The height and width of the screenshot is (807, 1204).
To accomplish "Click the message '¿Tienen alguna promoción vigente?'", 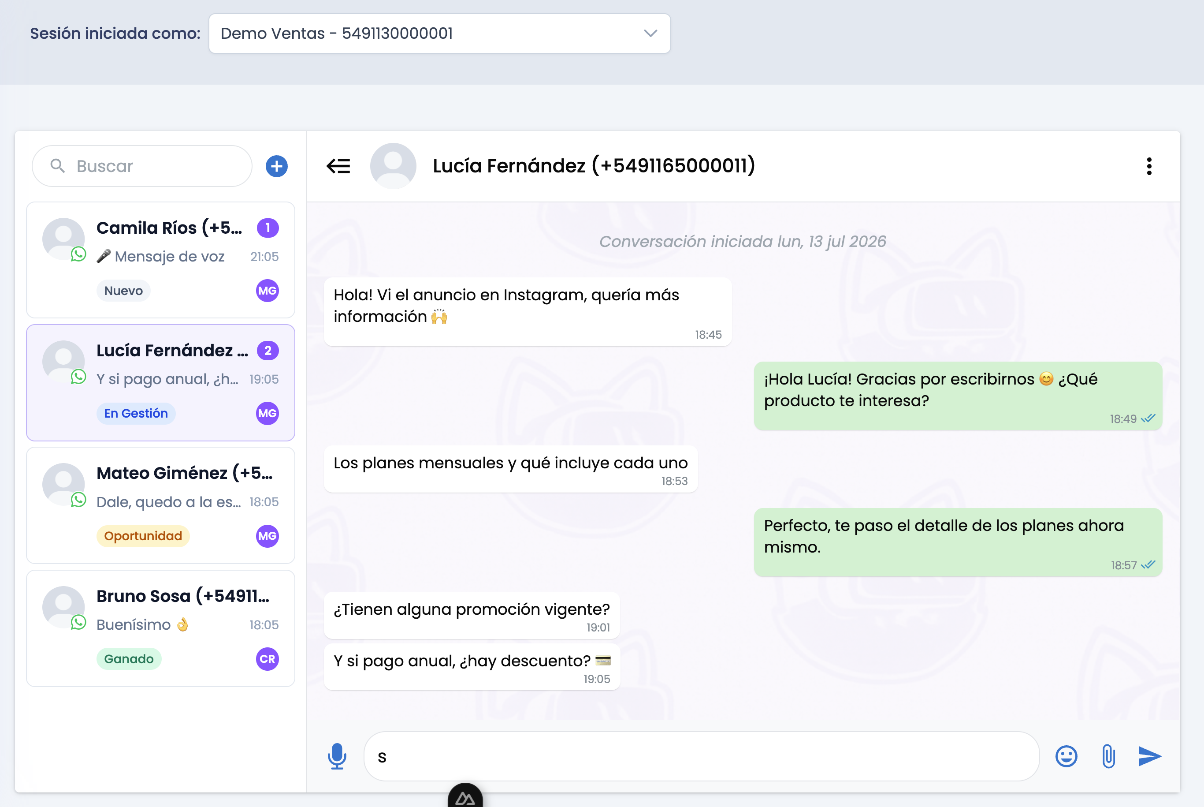I will 472,615.
